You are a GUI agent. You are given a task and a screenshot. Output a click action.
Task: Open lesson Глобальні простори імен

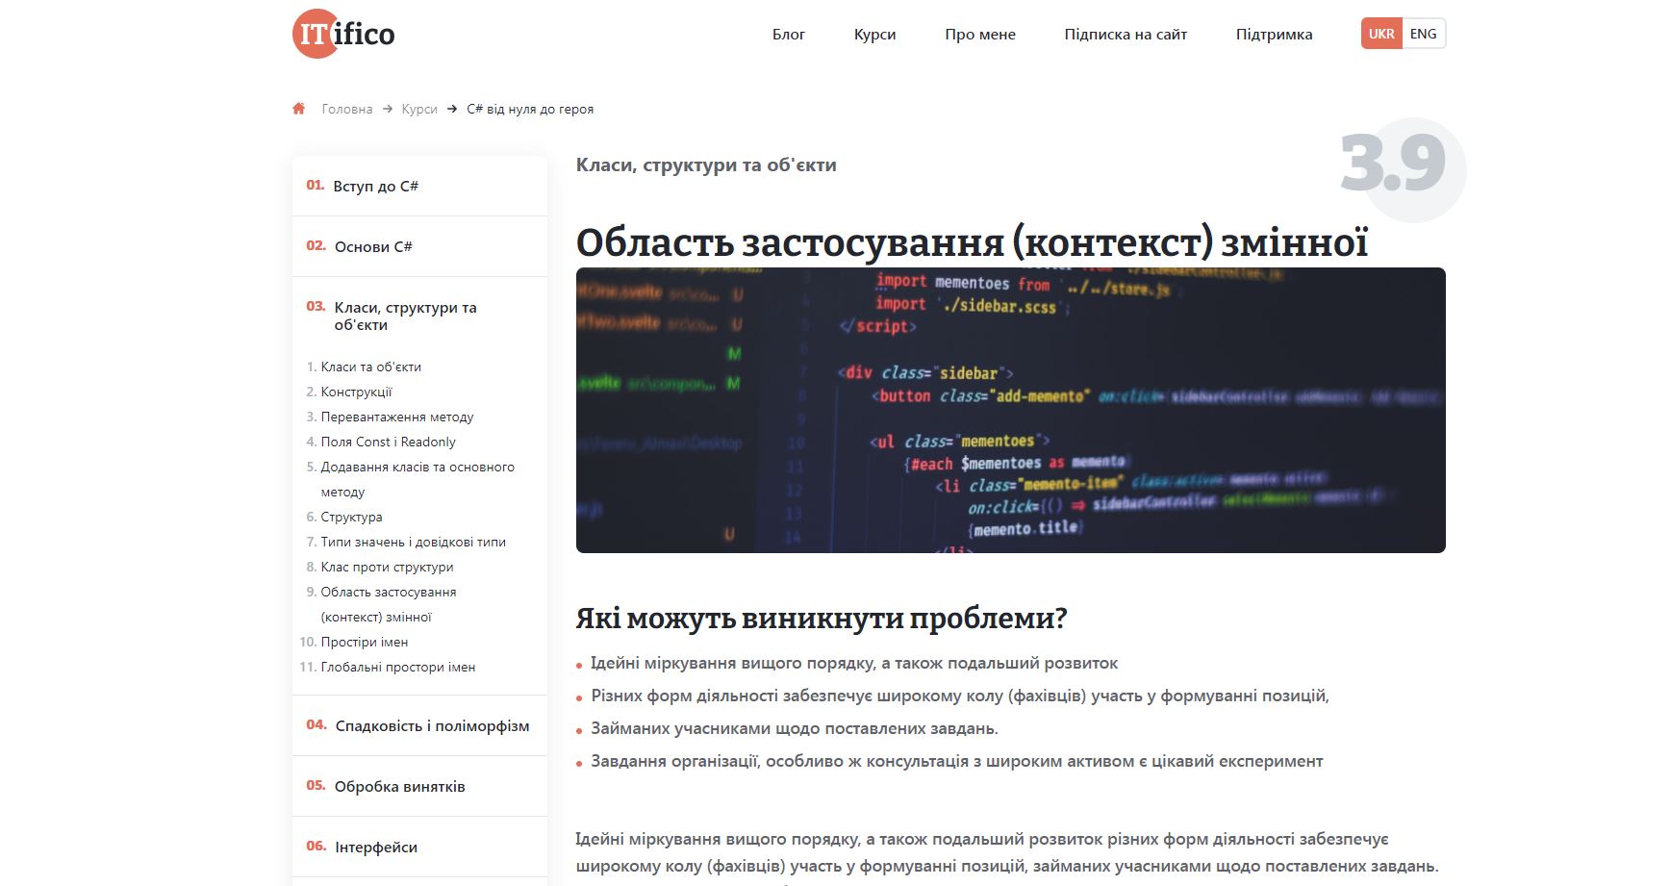point(397,667)
